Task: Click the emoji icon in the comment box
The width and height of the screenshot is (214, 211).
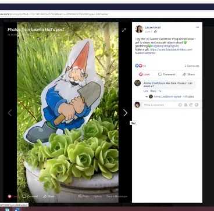Action: [180, 105]
